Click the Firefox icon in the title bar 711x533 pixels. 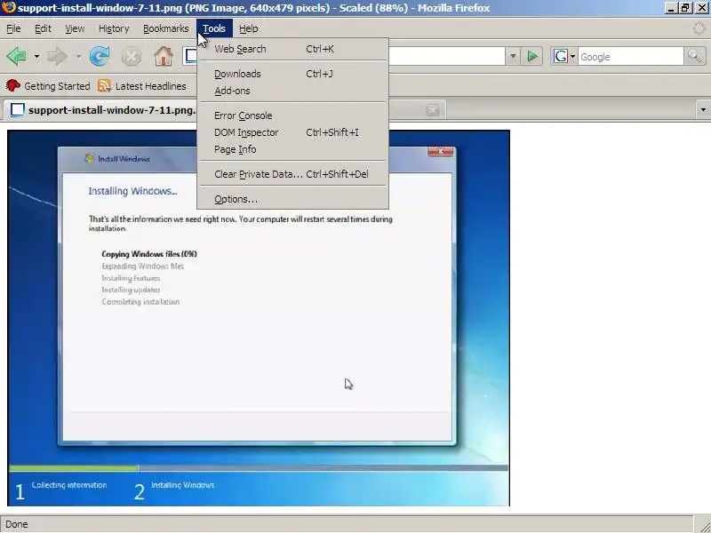[x=9, y=7]
